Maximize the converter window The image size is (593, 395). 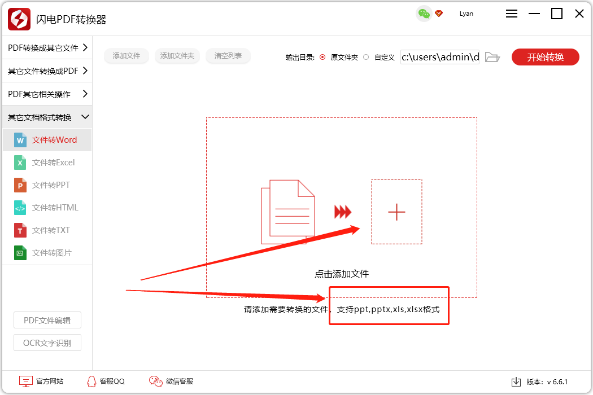click(x=557, y=14)
